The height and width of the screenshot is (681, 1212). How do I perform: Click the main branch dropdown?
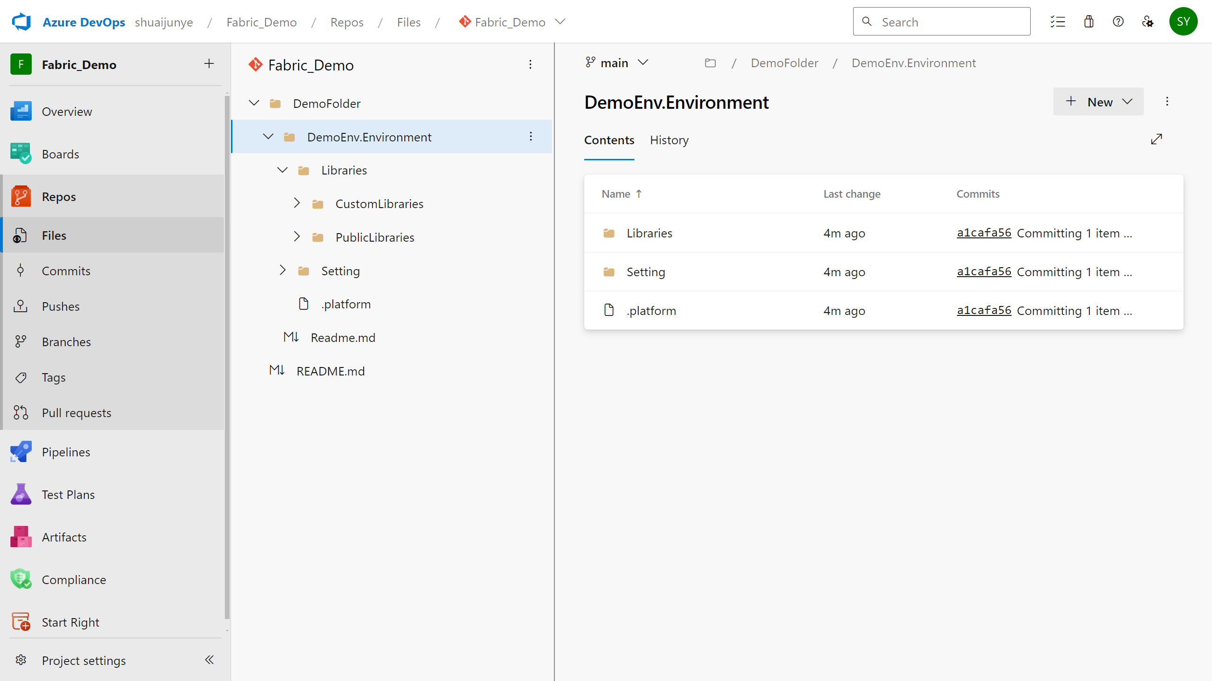tap(616, 62)
